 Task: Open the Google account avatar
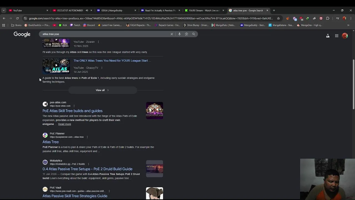pos(345,36)
